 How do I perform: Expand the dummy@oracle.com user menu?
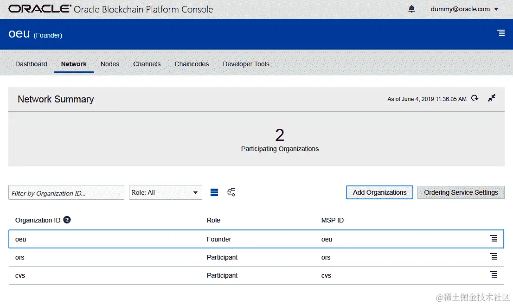[465, 9]
